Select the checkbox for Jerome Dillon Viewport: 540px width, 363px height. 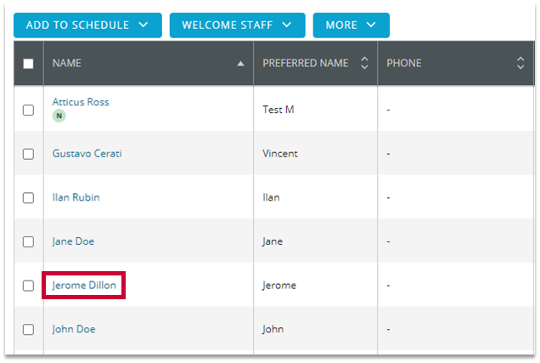point(28,286)
